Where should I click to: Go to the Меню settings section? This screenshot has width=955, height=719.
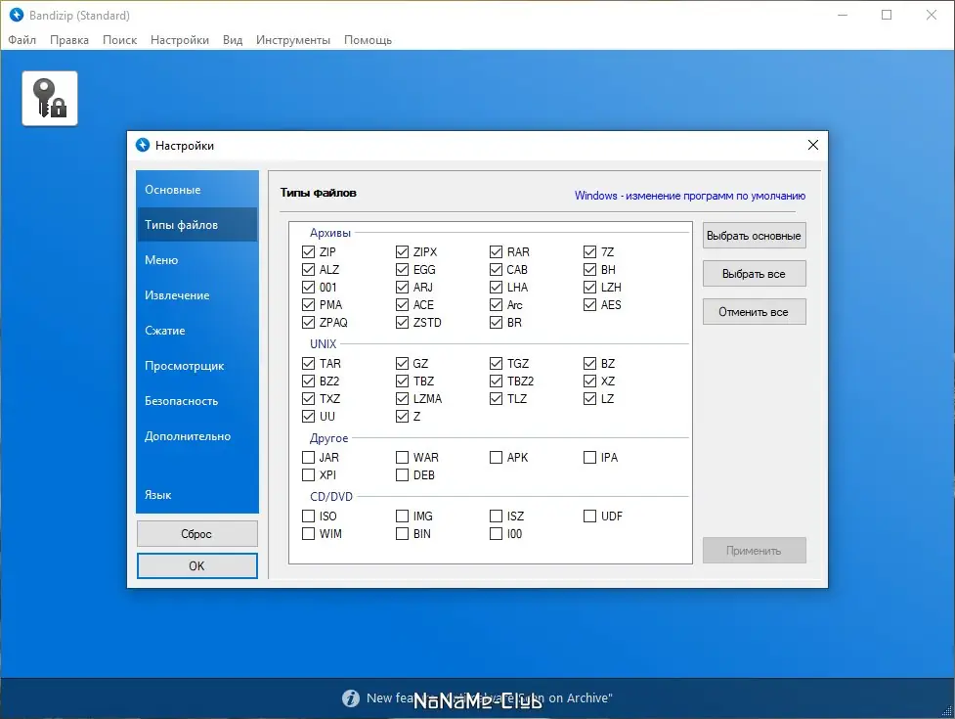coord(196,260)
